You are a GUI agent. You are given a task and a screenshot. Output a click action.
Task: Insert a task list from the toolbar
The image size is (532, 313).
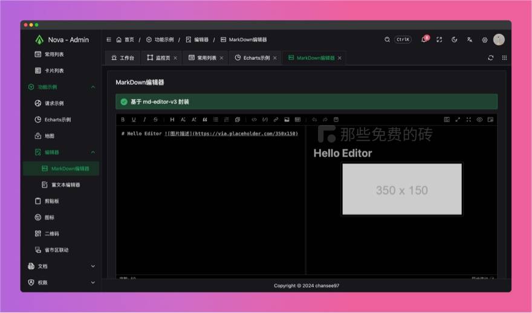point(238,120)
